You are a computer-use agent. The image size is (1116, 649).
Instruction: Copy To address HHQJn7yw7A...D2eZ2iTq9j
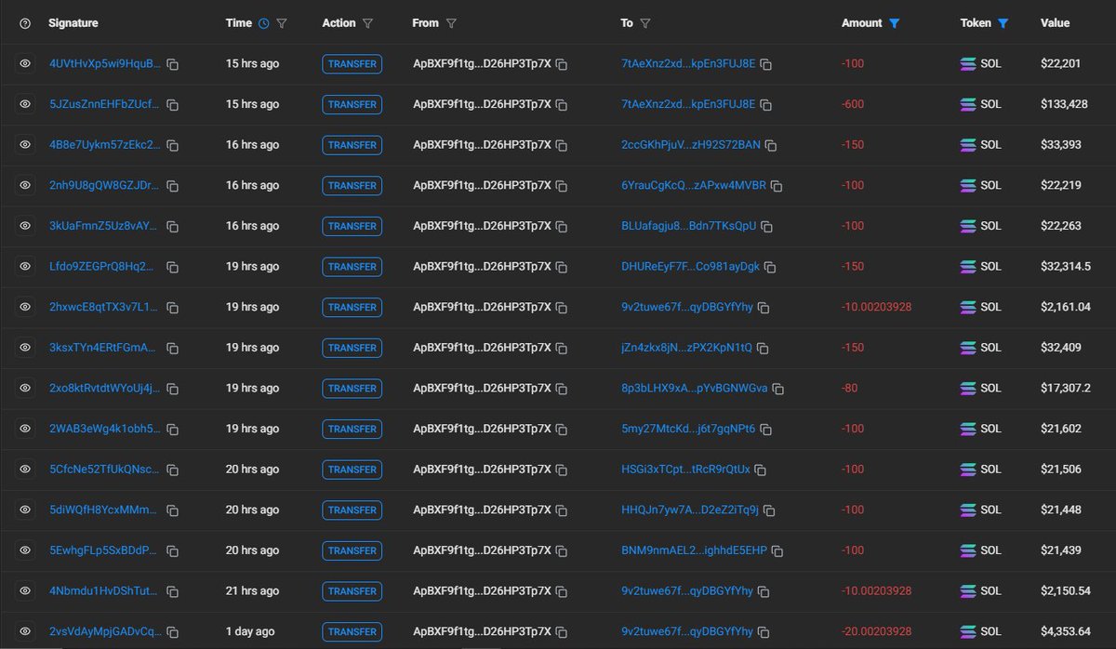click(769, 510)
